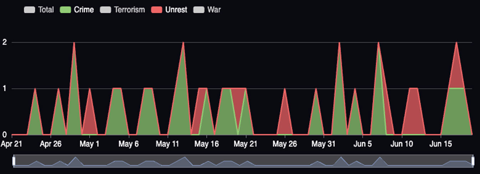
Task: Click the red Unrest plateau after Jun 10
Action: [x=413, y=107]
